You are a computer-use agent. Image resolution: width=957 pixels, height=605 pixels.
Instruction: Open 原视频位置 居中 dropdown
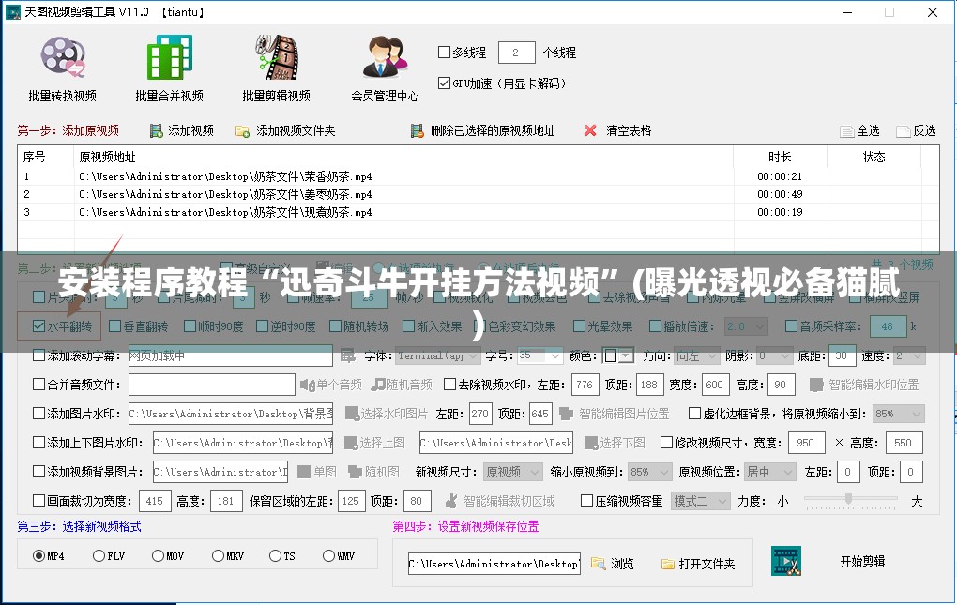point(769,472)
